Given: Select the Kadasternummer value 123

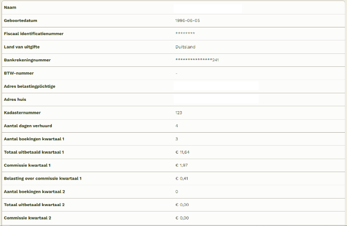Looking at the screenshot, I should point(178,113).
